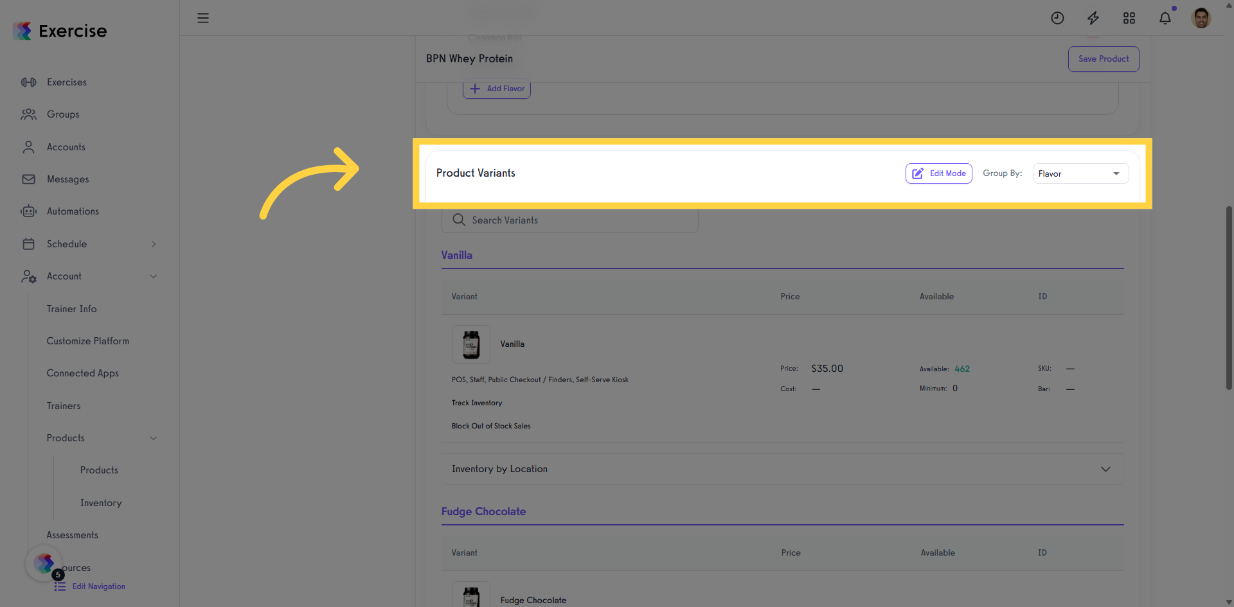Open the apps grid icon
The image size is (1234, 607).
pos(1129,18)
